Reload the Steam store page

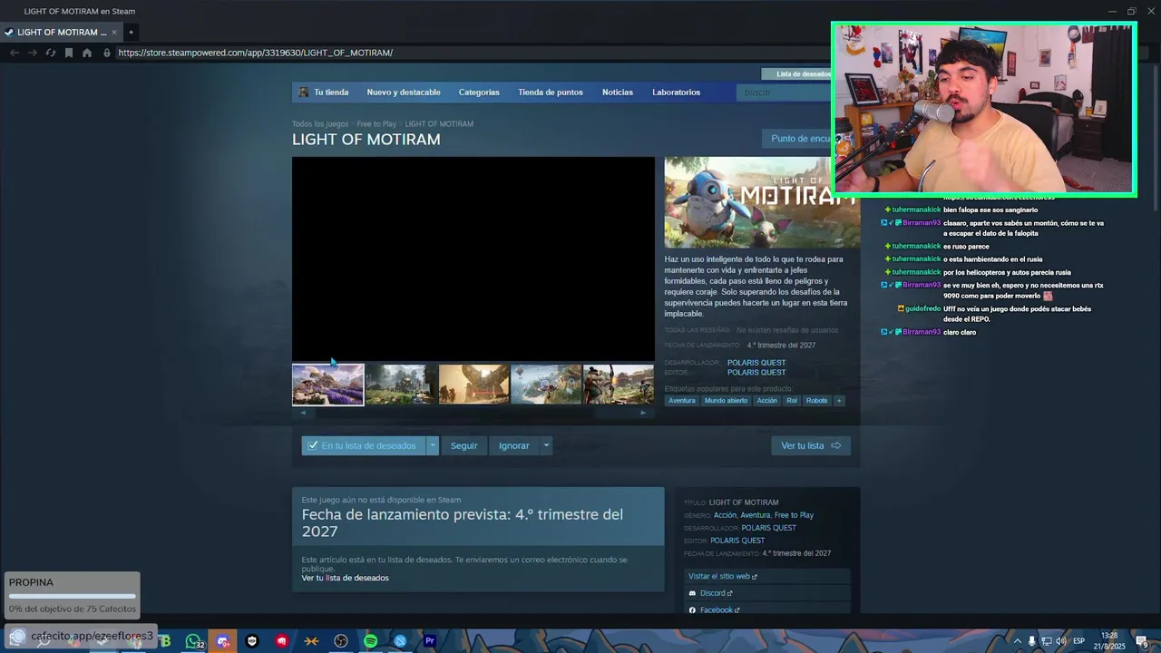[x=51, y=53]
